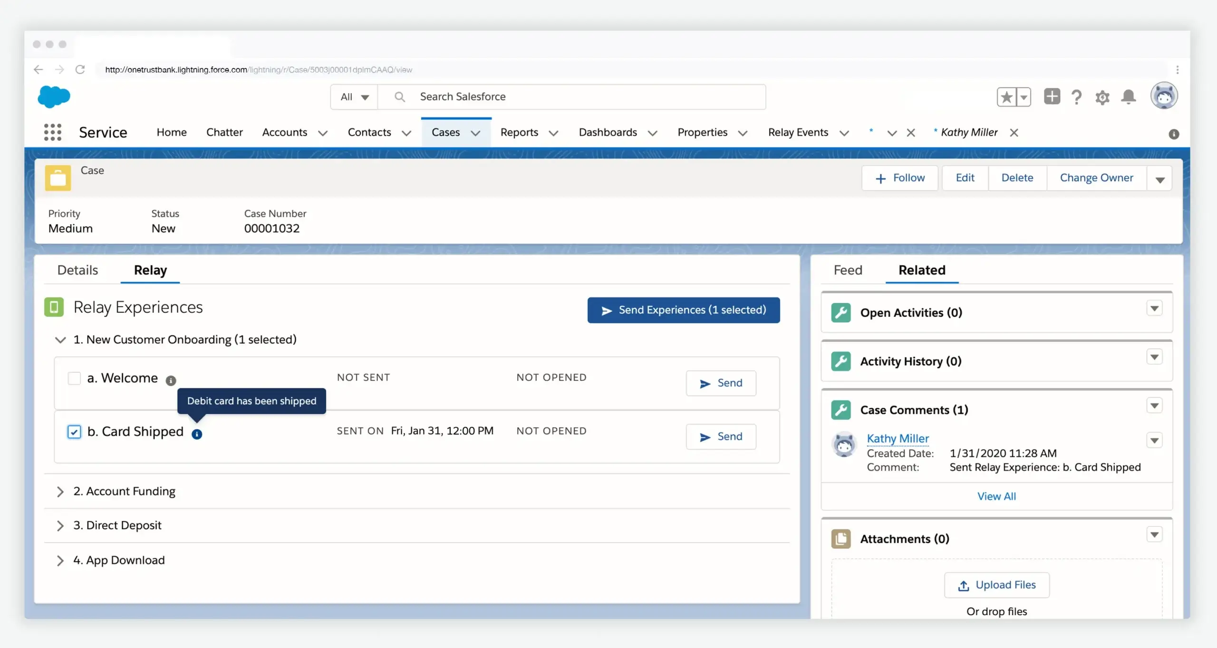
Task: Switch to the Details tab
Action: click(77, 270)
